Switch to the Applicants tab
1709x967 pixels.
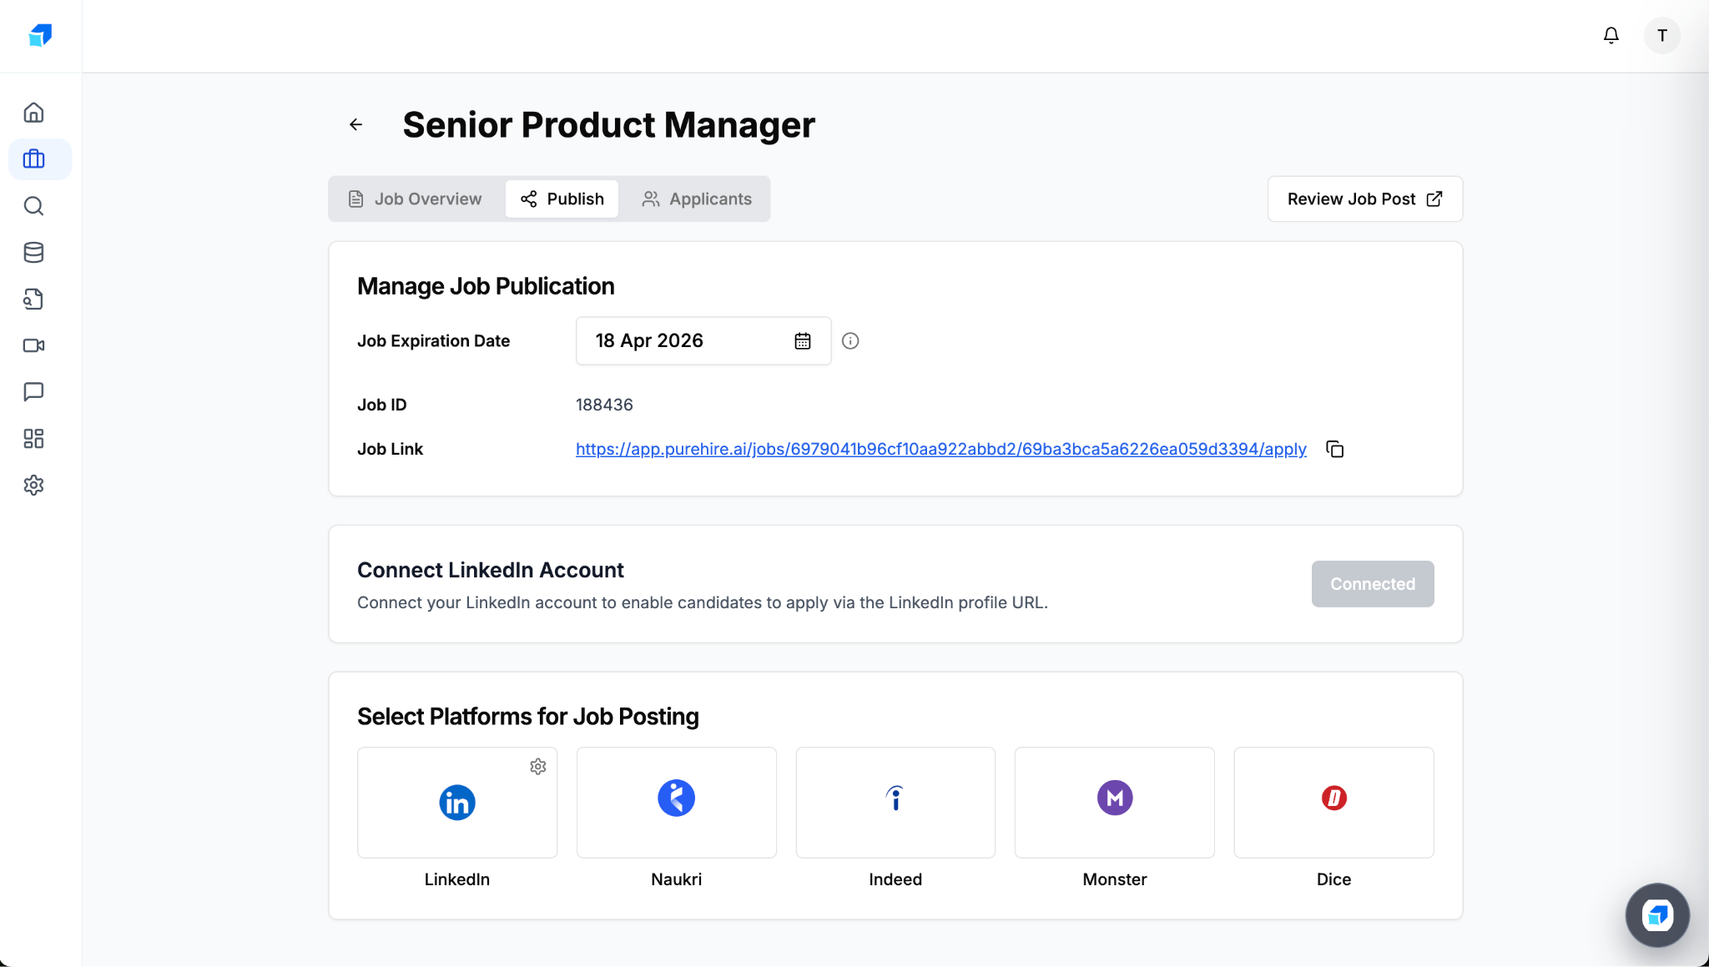coord(697,199)
